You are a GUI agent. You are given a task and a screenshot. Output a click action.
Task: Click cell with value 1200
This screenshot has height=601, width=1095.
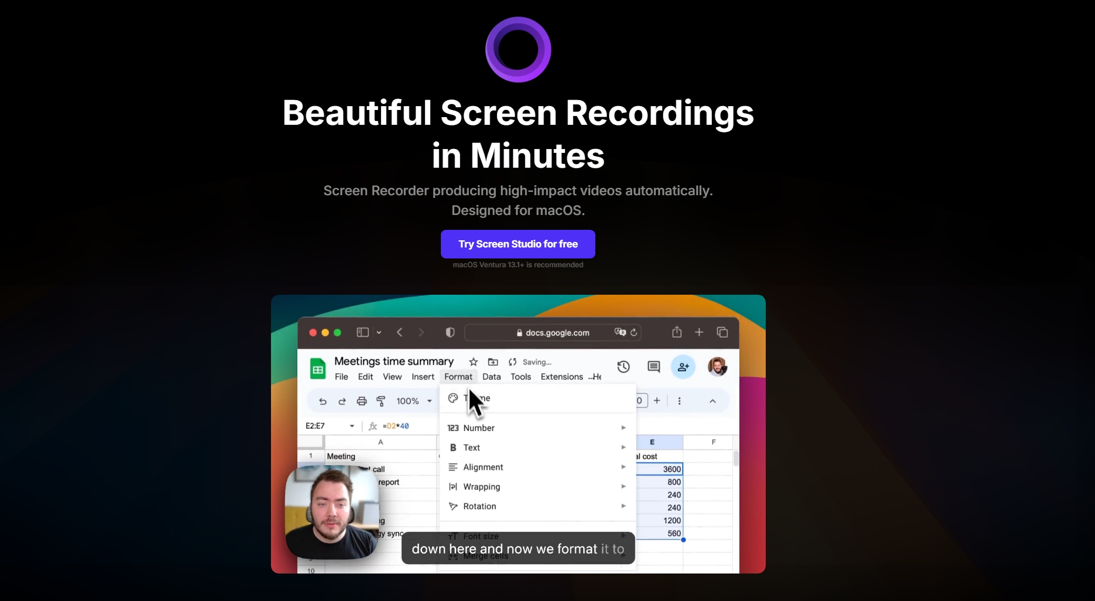pos(660,521)
